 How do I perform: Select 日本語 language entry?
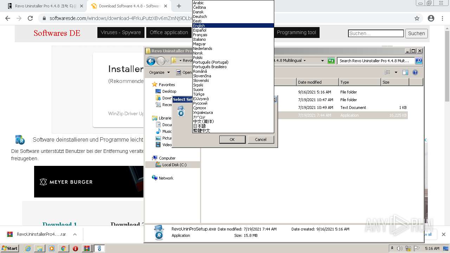coord(233,126)
